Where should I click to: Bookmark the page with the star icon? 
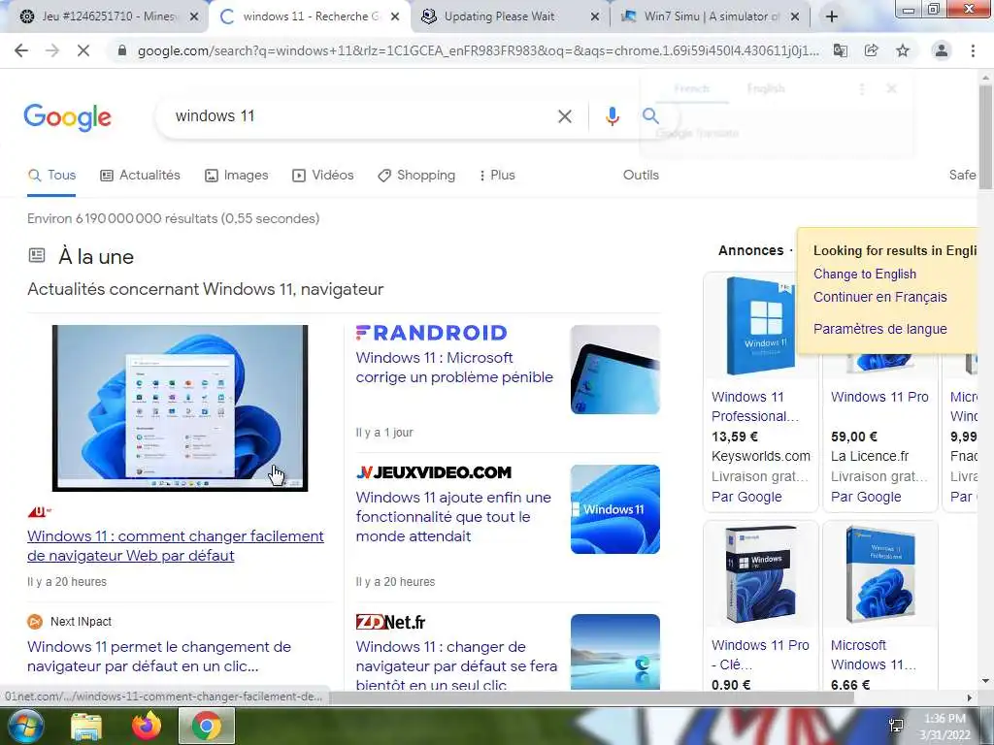point(903,50)
